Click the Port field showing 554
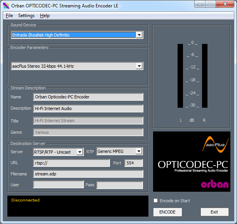Image resolution: width=237 pixels, height=224 pixels. (x=134, y=163)
